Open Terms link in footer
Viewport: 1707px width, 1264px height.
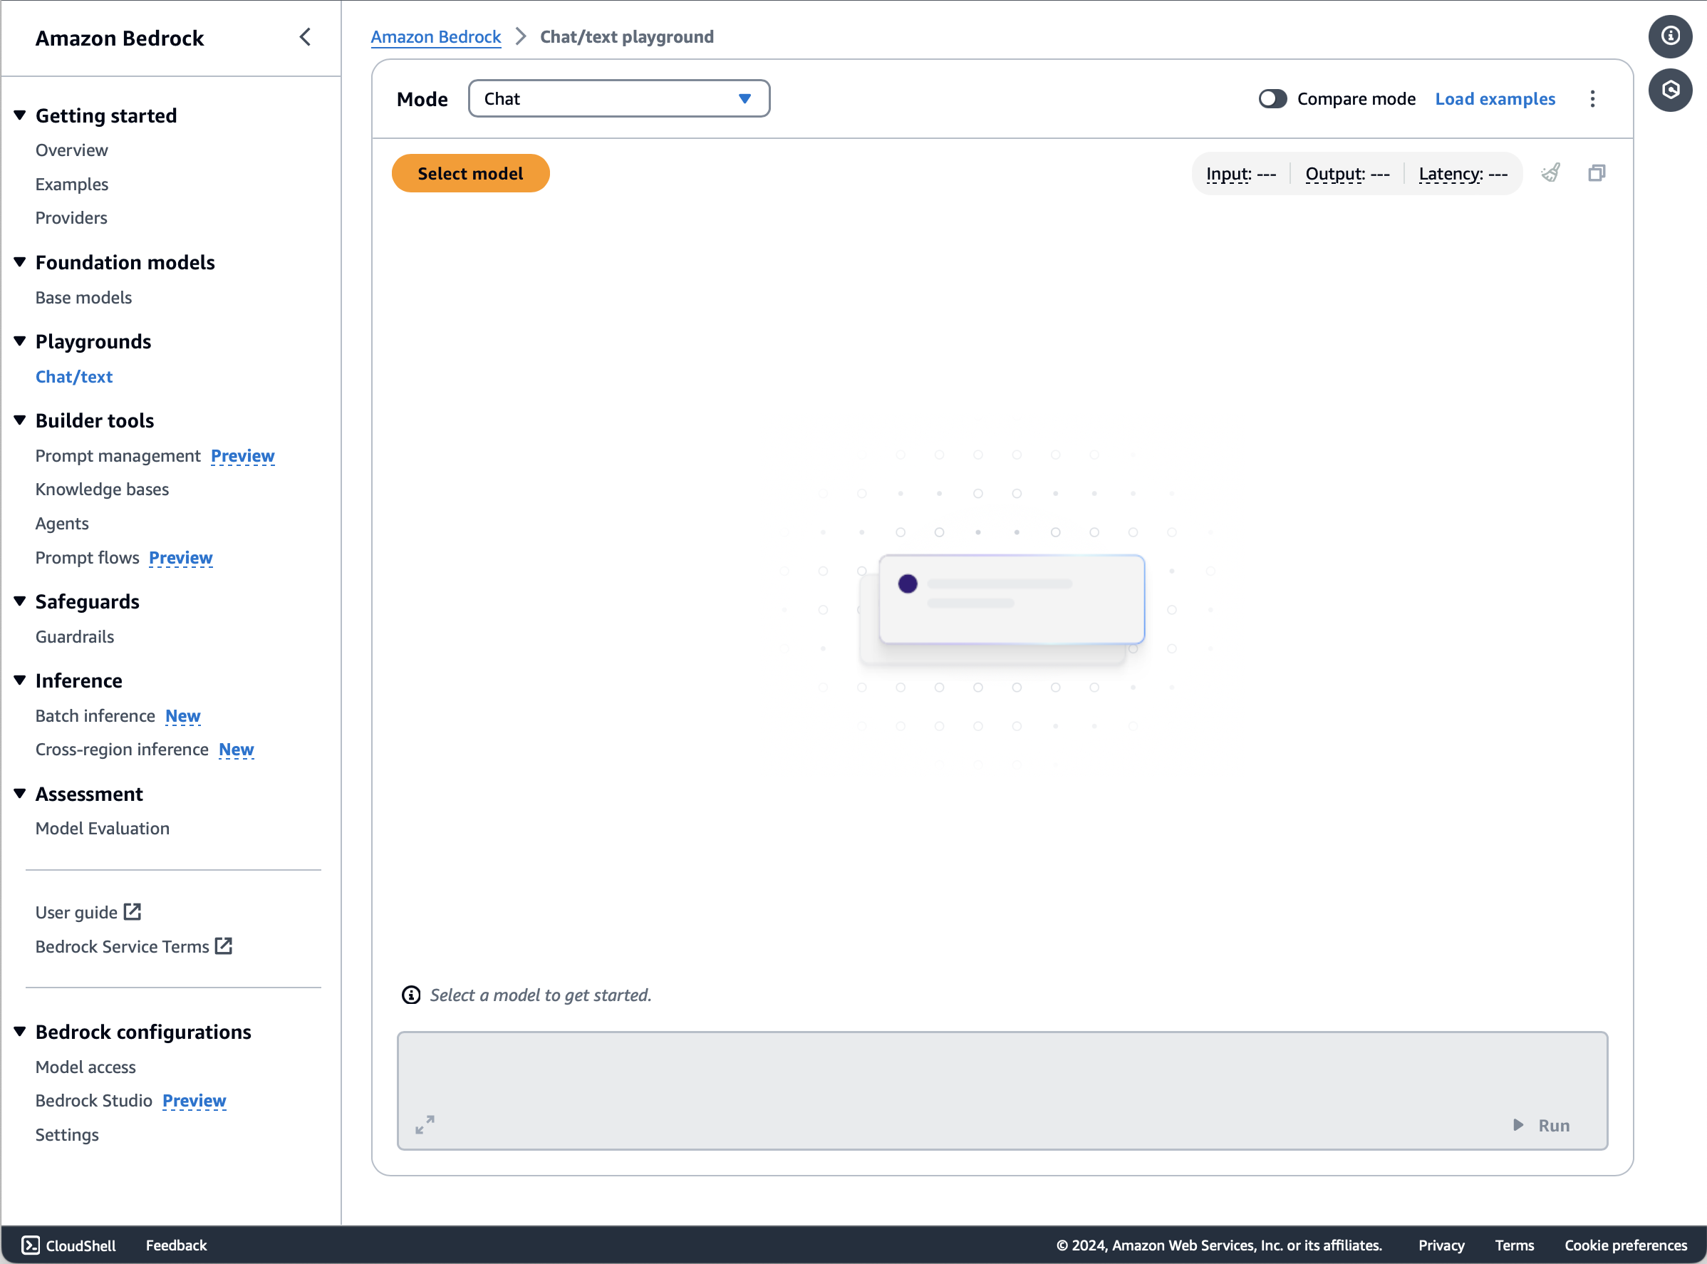pos(1514,1245)
